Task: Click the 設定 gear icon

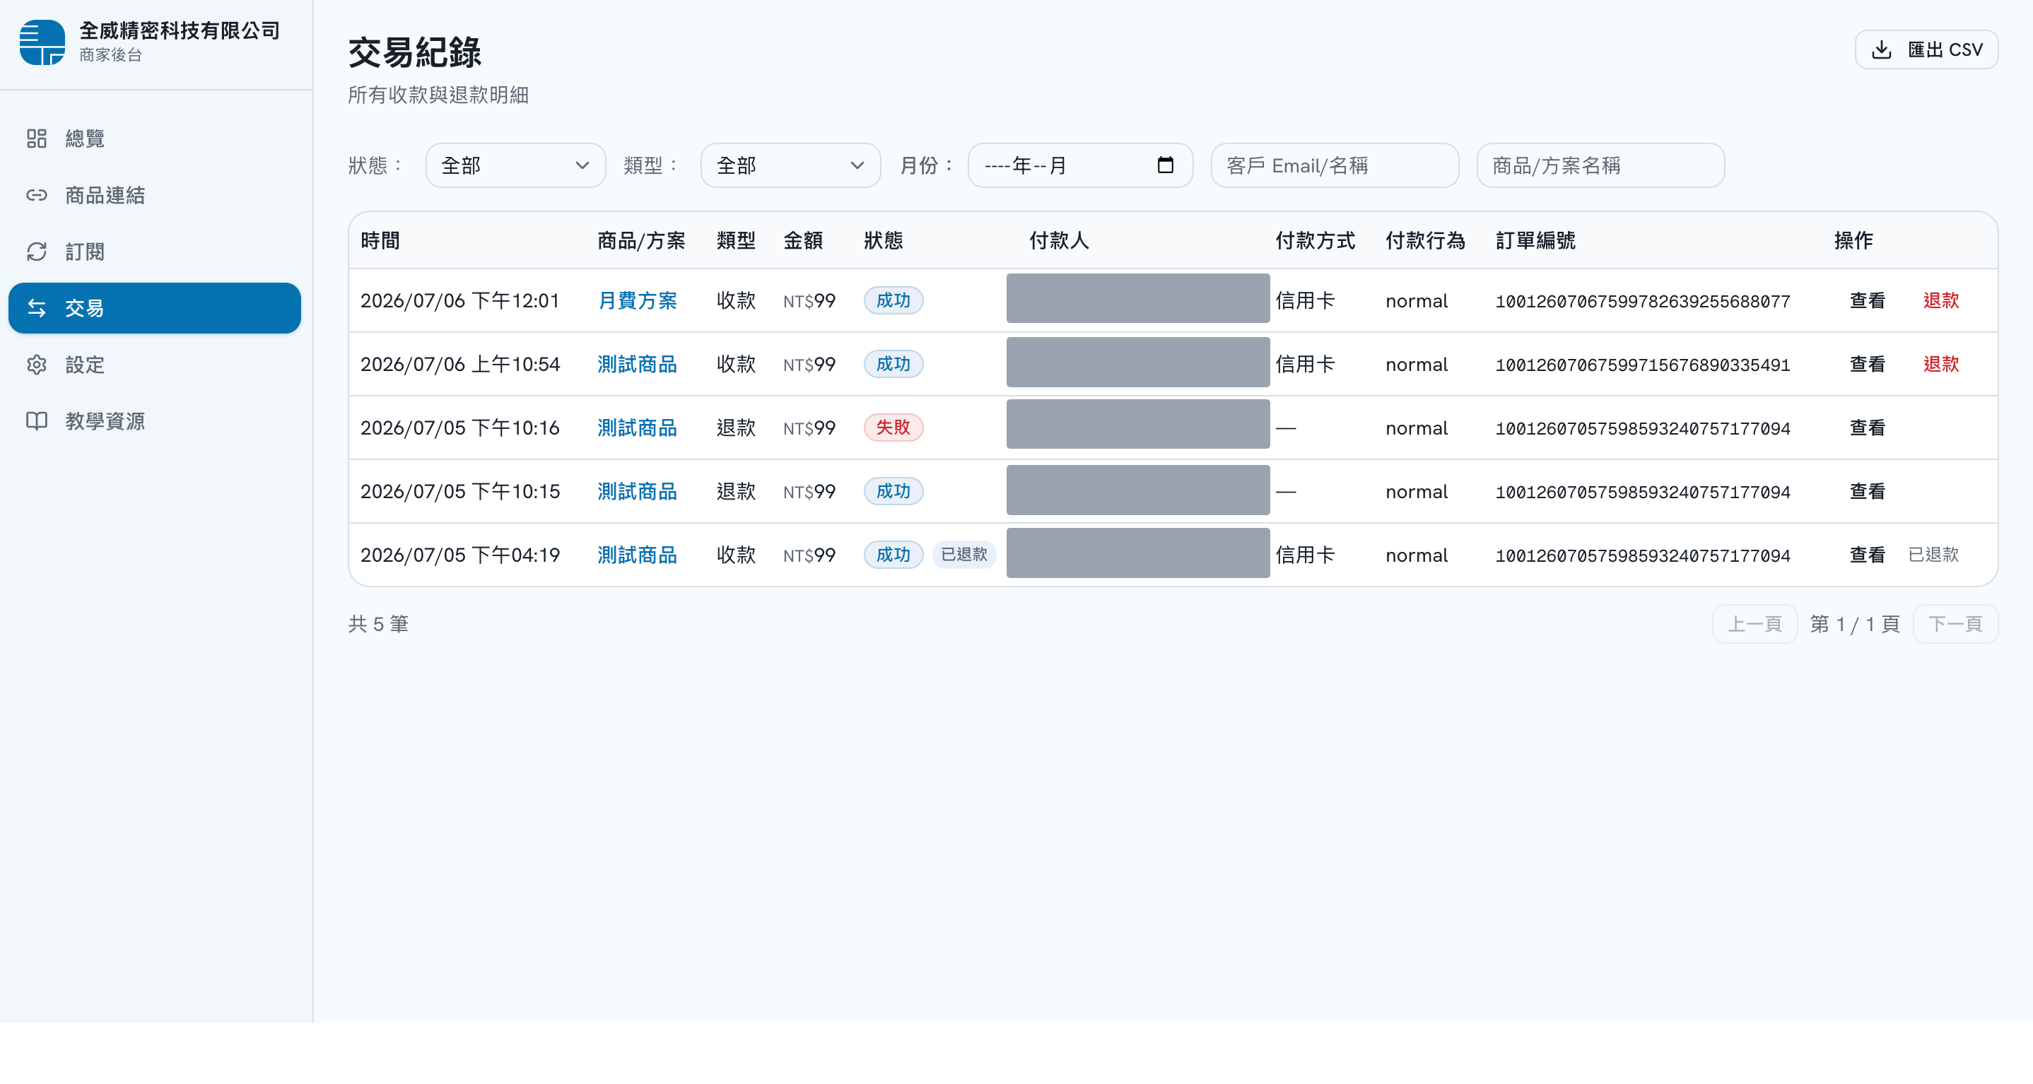Action: (x=36, y=365)
